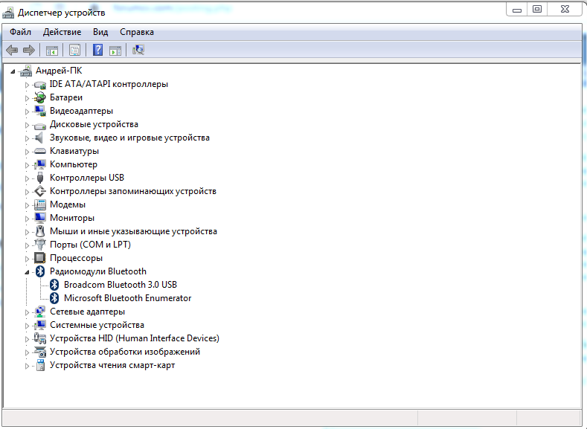Open the Действие menu
Image resolution: width=587 pixels, height=429 pixels.
[62, 32]
